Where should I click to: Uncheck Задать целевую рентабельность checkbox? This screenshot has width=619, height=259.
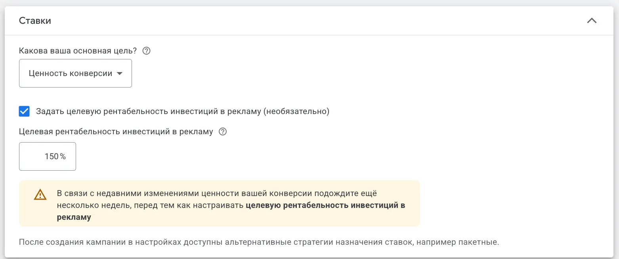click(x=24, y=111)
